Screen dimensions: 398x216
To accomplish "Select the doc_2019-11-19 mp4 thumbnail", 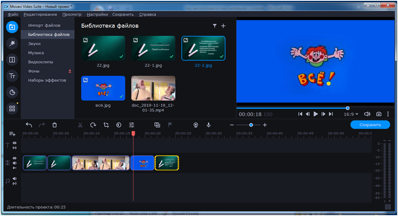I will coord(153,88).
